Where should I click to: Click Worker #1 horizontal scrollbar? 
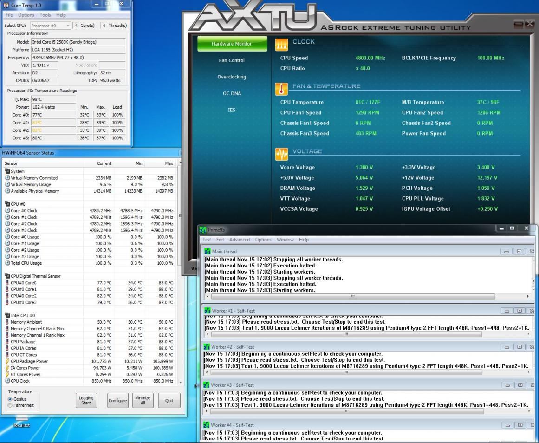pos(346,334)
